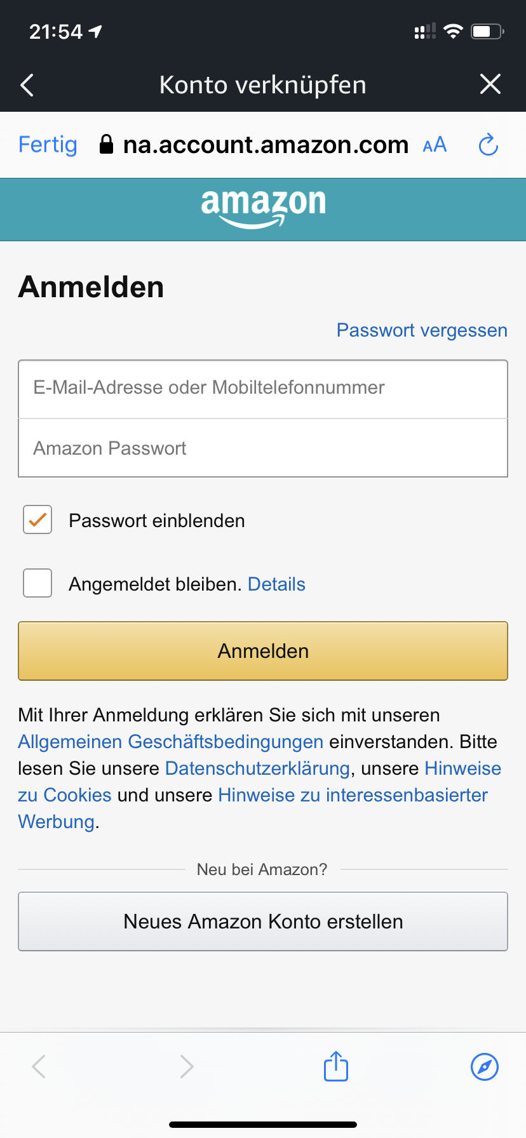Enable Angemeldet bleiben checkbox
526x1138 pixels.
pos(37,583)
